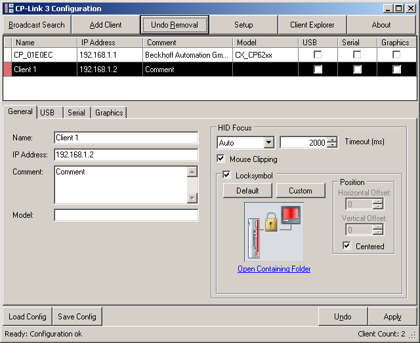420x343 pixels.
Task: Select the Client 1 row name cell
Action: pos(44,70)
